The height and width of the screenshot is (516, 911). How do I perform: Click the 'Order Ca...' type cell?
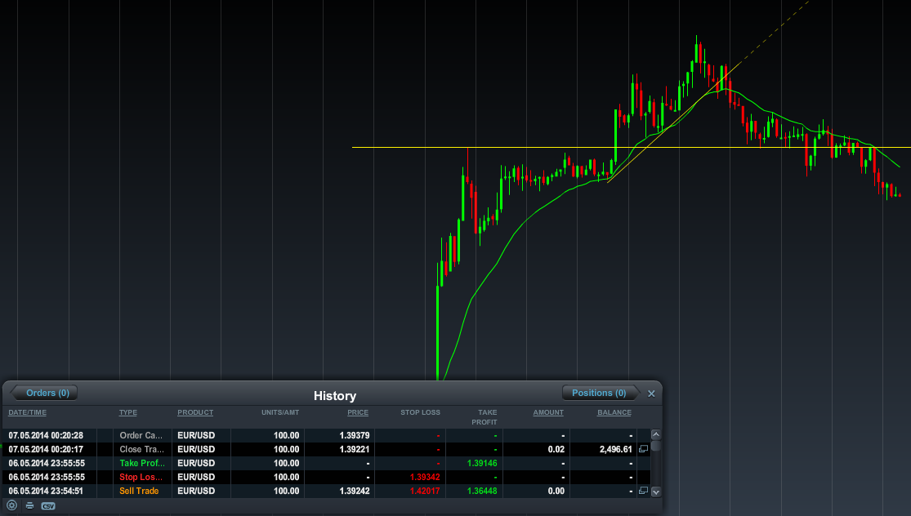pyautogui.click(x=141, y=435)
